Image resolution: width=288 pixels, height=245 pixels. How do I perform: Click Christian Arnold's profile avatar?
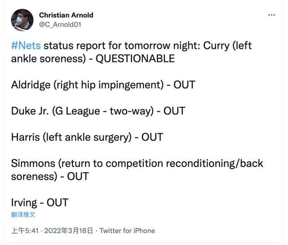coord(22,20)
